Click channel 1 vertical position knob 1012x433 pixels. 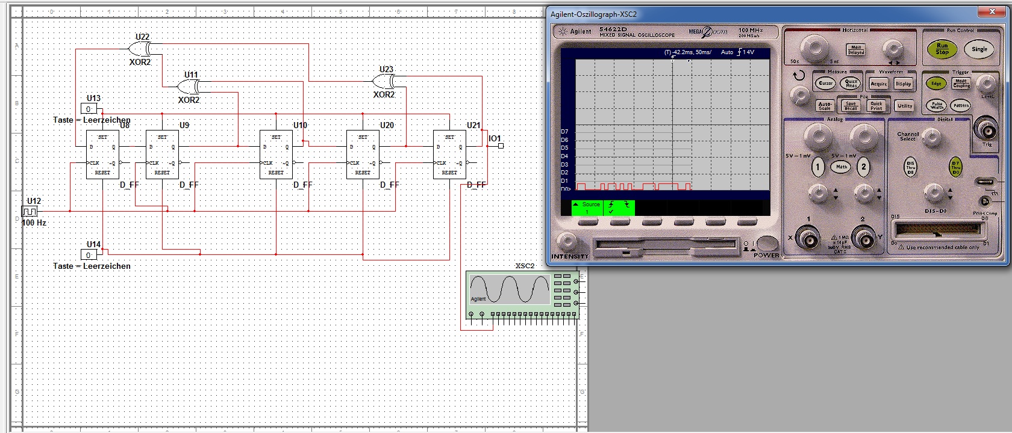coord(817,192)
